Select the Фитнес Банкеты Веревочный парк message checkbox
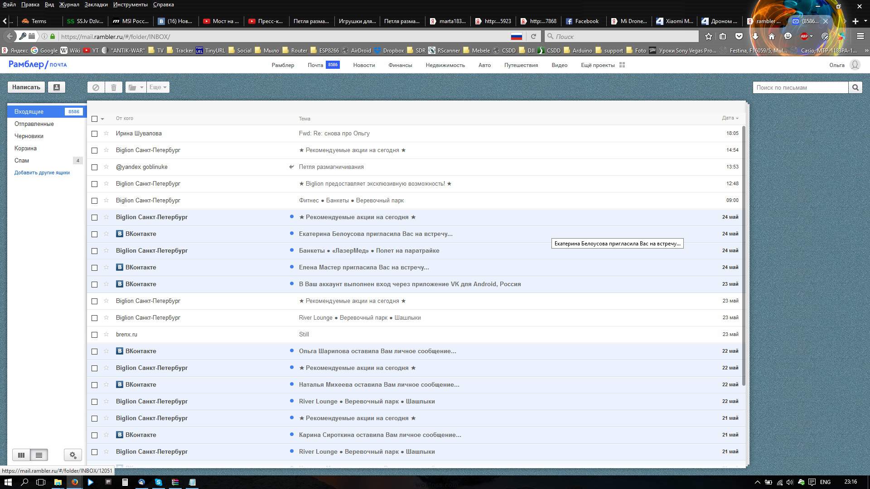This screenshot has height=489, width=870. coord(94,201)
